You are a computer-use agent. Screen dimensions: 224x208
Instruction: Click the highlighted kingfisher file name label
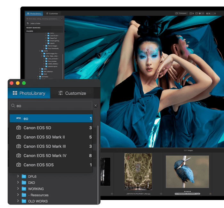pos(187,194)
